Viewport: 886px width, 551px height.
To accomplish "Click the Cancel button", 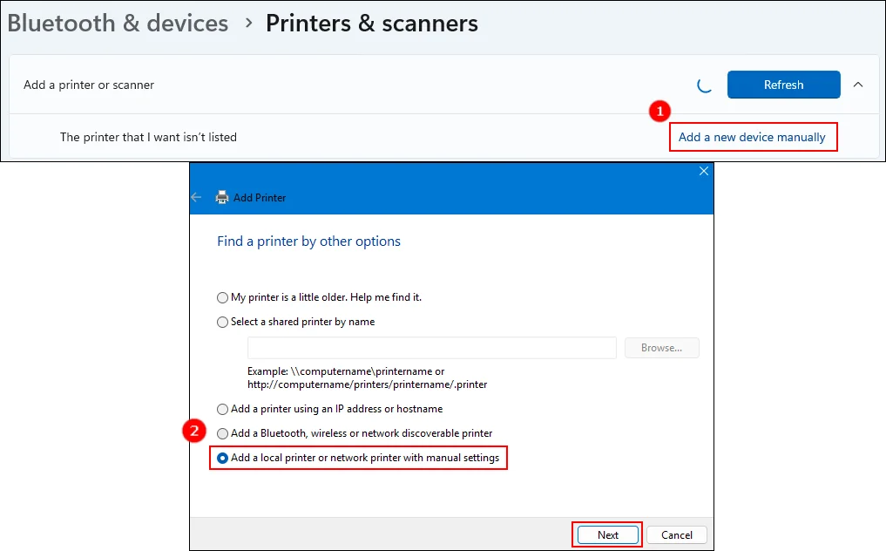I will click(x=676, y=534).
